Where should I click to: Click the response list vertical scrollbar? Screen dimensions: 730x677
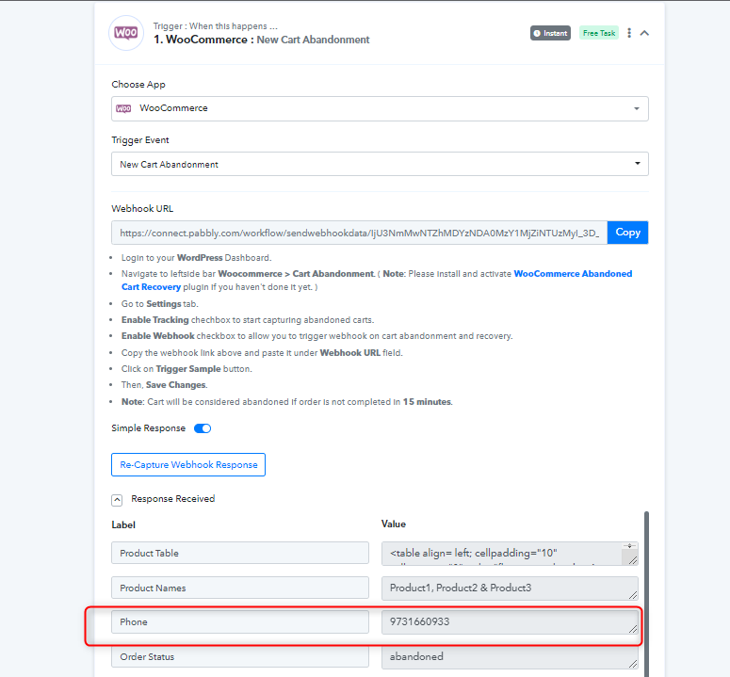coord(646,594)
